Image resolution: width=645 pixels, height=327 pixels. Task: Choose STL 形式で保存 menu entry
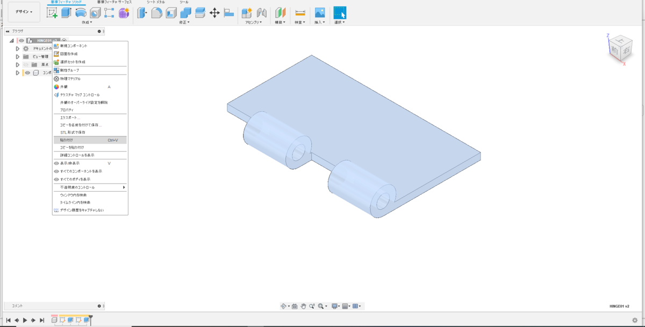click(x=90, y=132)
